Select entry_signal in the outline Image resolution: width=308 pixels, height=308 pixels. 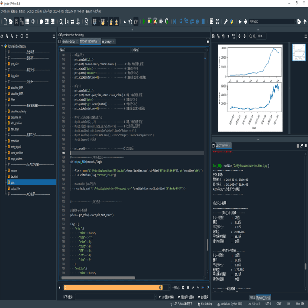(16, 147)
